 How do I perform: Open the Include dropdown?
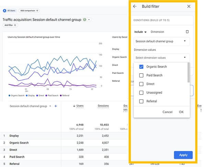coord(140,32)
